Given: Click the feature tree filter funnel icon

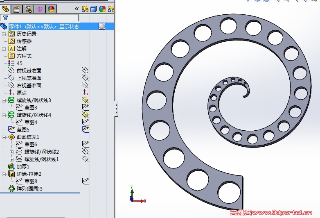Looking at the screenshot, I should pyautogui.click(x=5, y=18).
